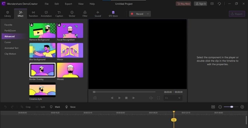The width and height of the screenshot is (248, 128).
Task: Open the Help menu
Action: click(x=92, y=4)
